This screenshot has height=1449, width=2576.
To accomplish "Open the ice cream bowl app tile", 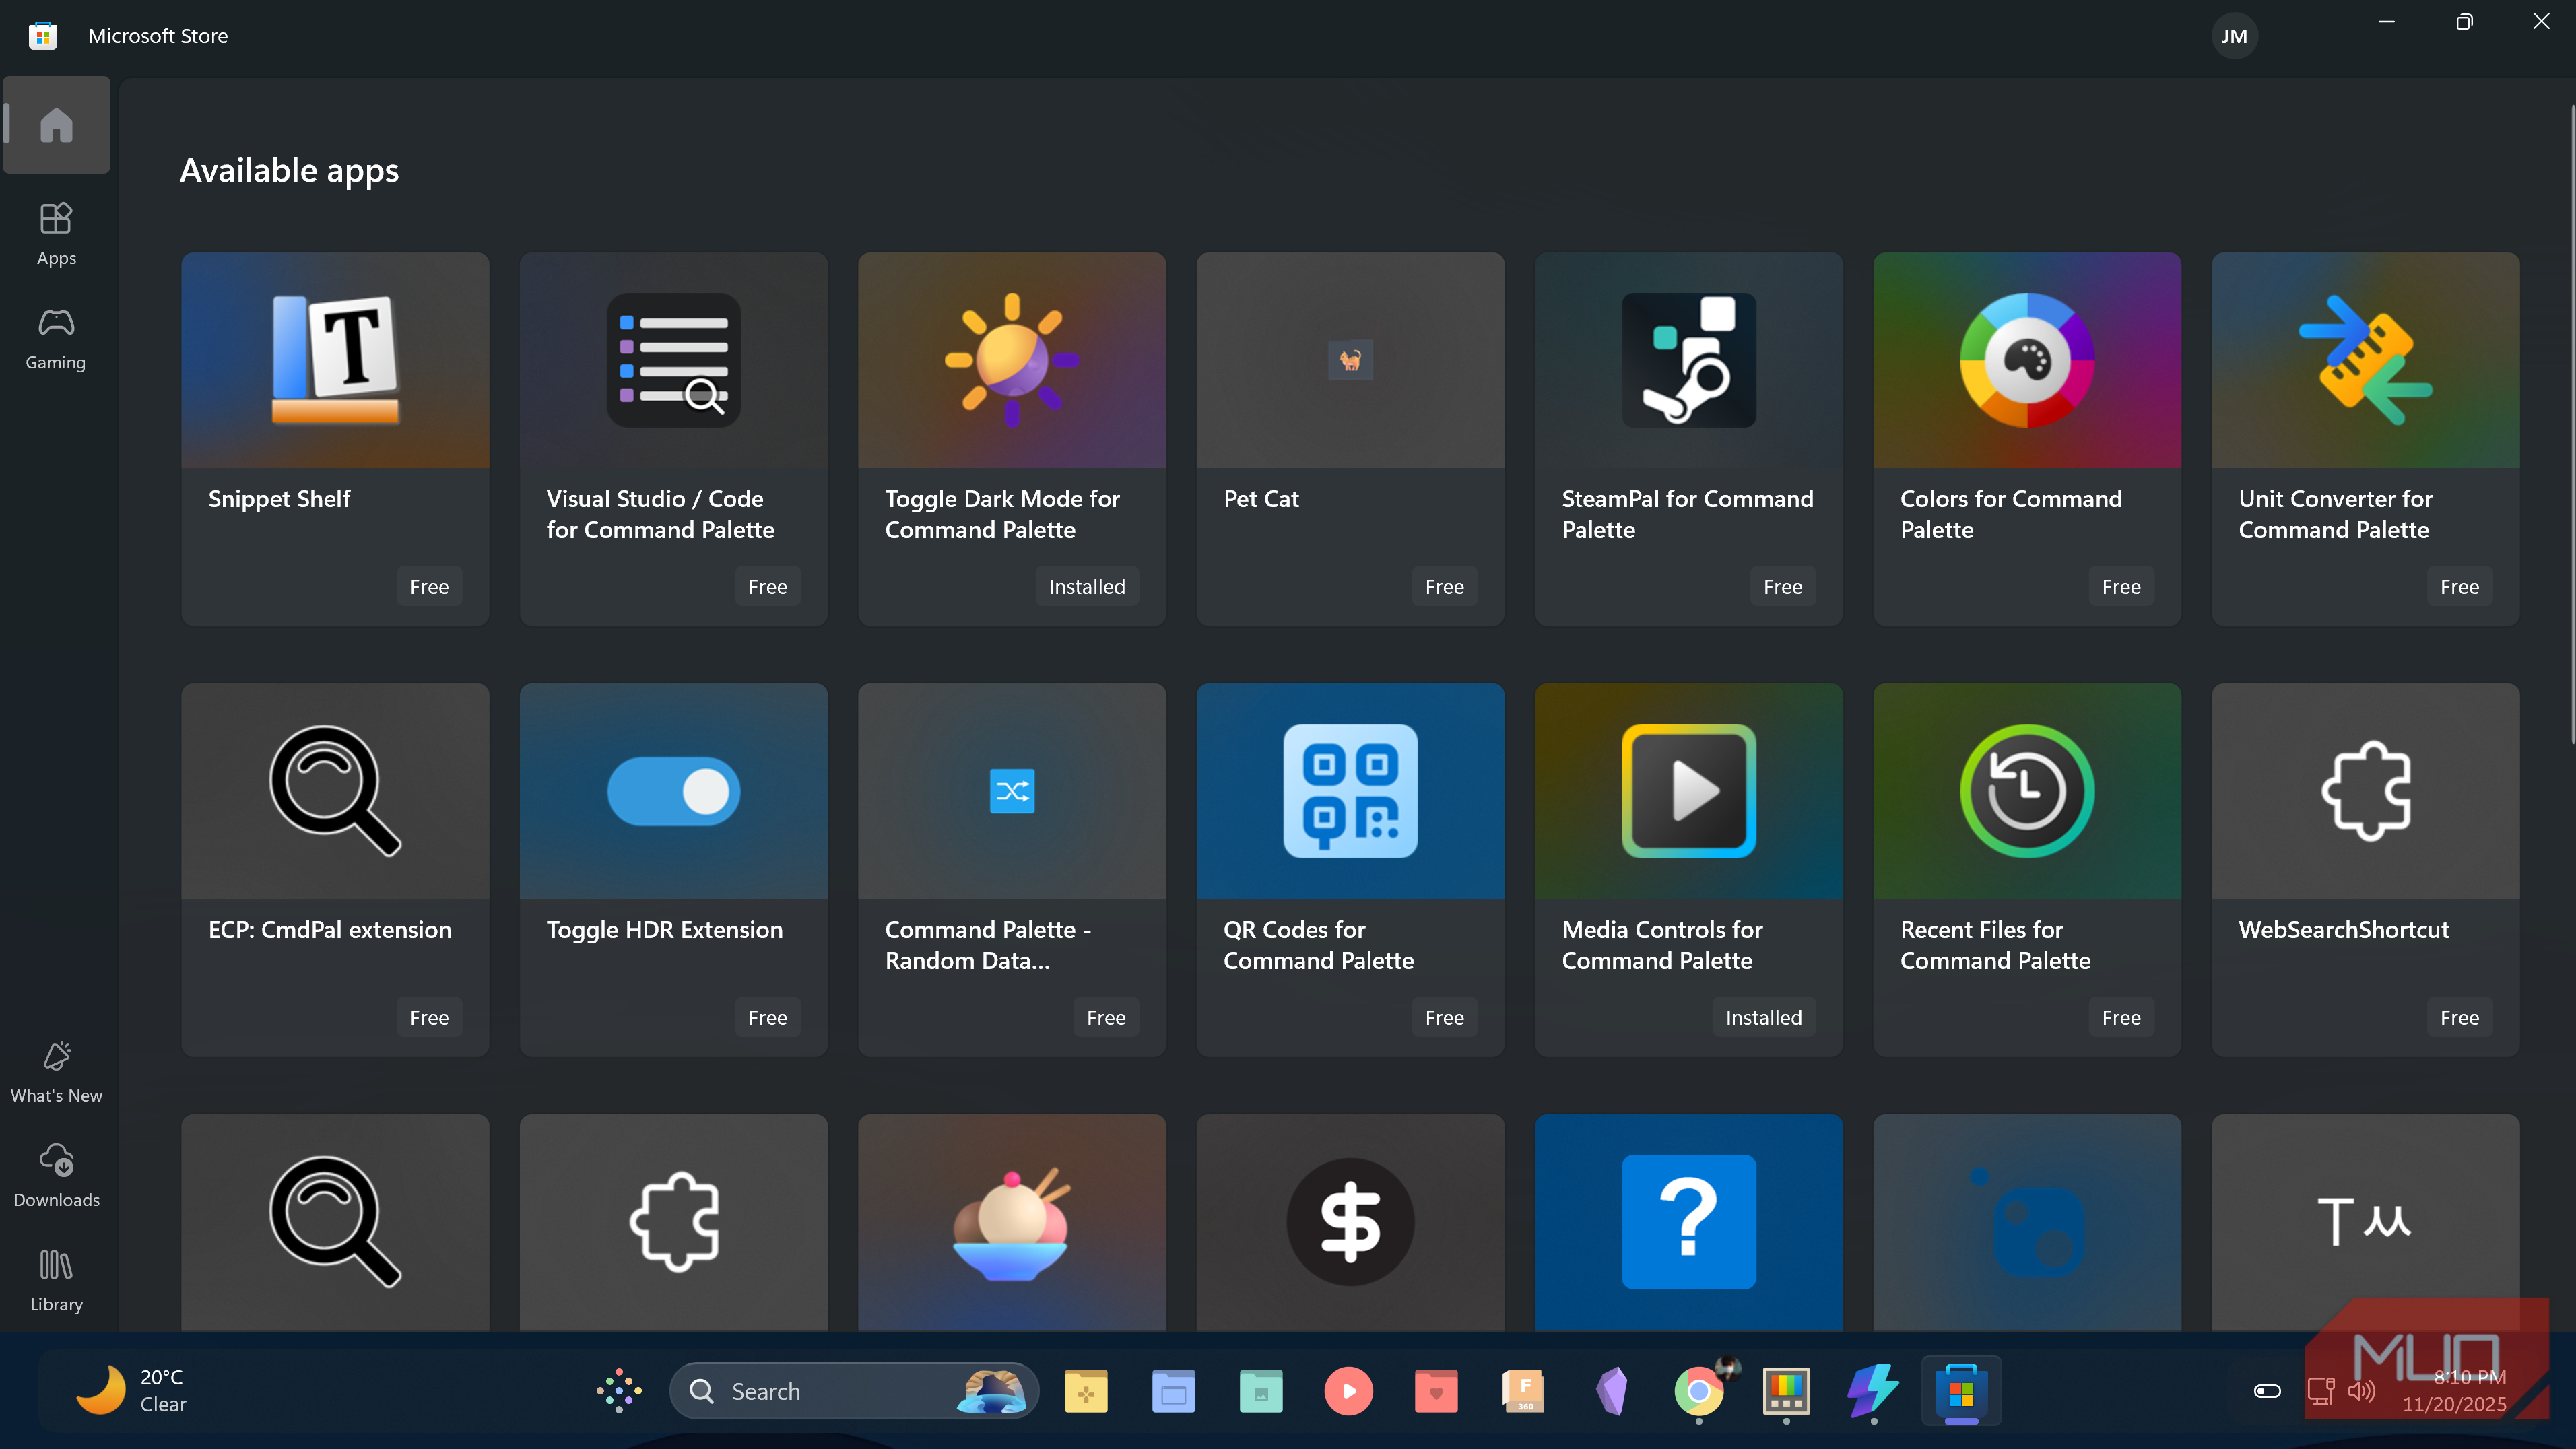I will pos(1012,1222).
